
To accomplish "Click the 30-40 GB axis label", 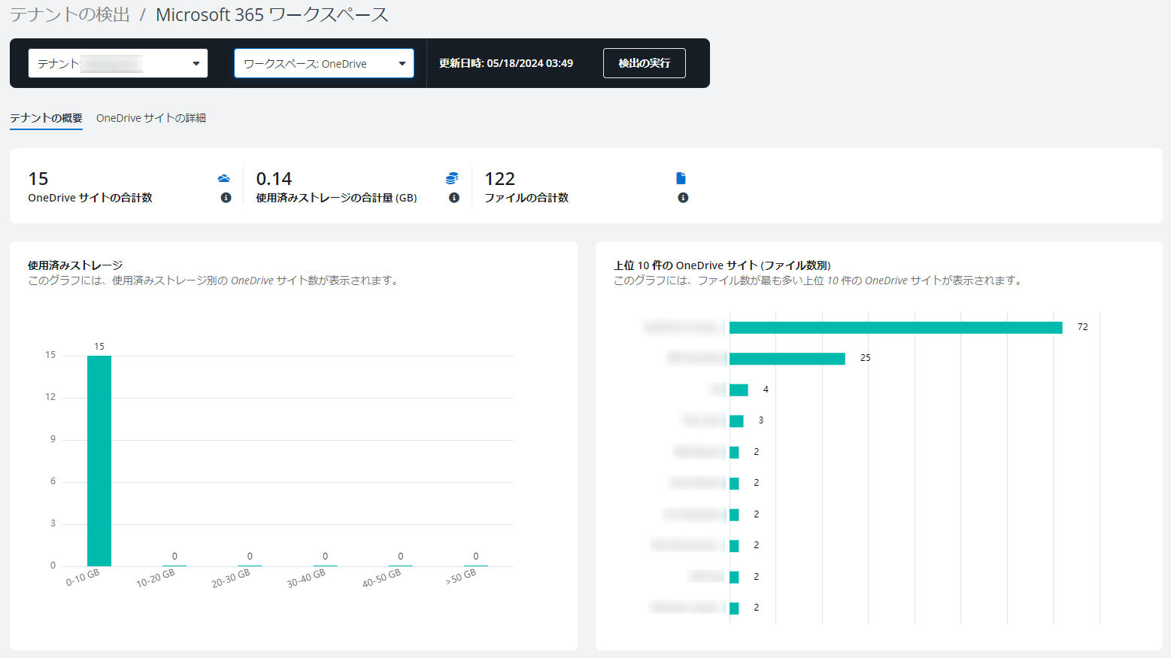I will point(306,578).
